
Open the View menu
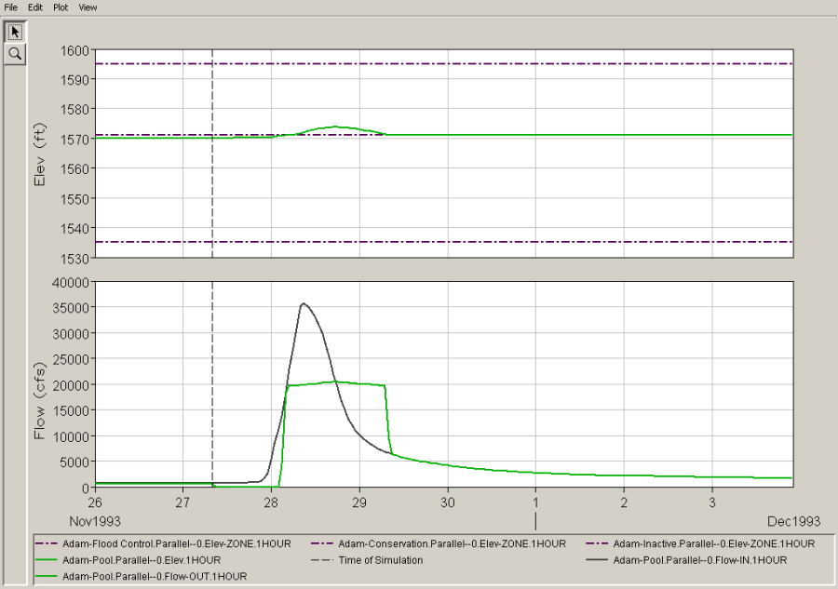[x=88, y=7]
